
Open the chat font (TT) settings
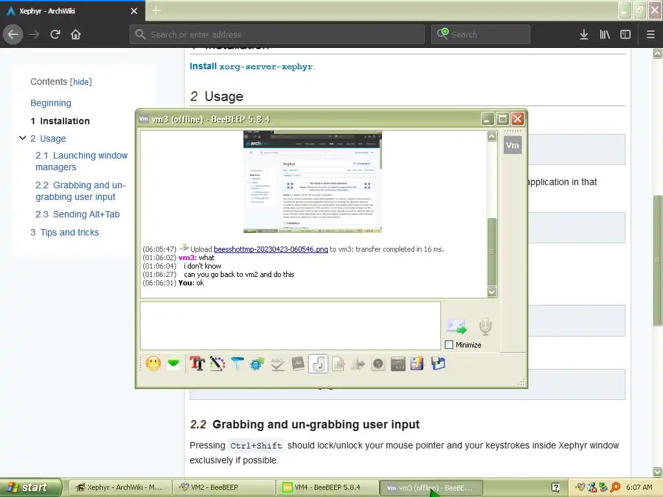(197, 364)
